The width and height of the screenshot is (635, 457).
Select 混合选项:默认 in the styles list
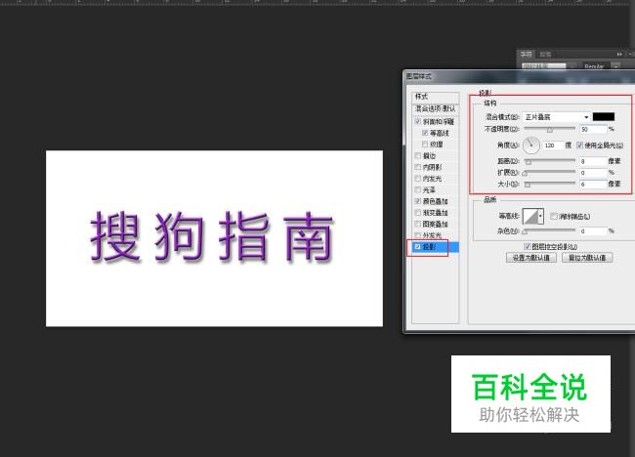pos(436,108)
